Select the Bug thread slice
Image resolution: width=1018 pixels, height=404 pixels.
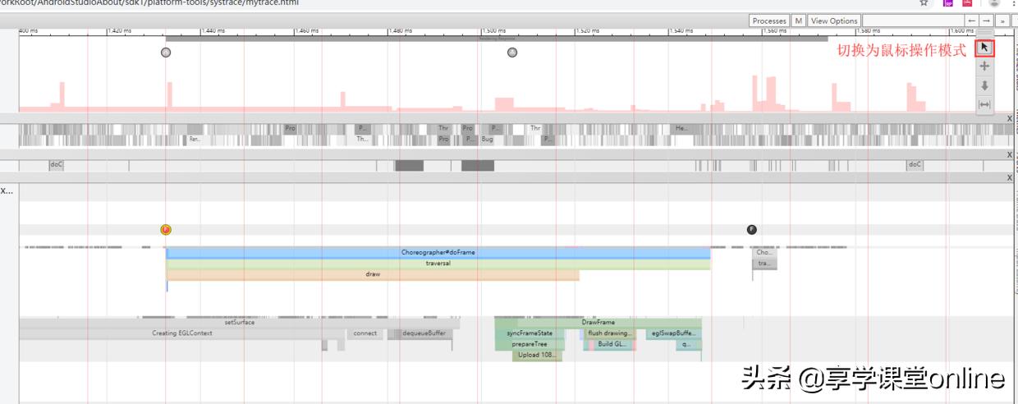(488, 140)
